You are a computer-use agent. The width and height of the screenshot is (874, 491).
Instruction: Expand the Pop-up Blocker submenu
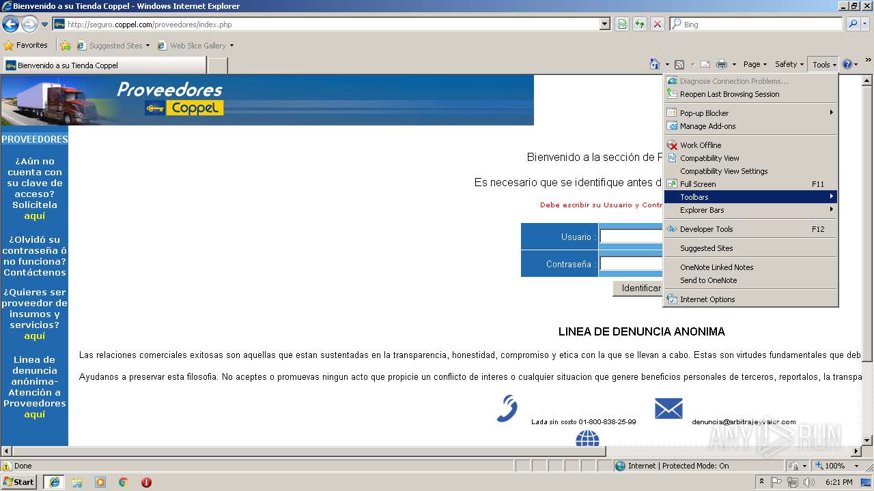(750, 113)
